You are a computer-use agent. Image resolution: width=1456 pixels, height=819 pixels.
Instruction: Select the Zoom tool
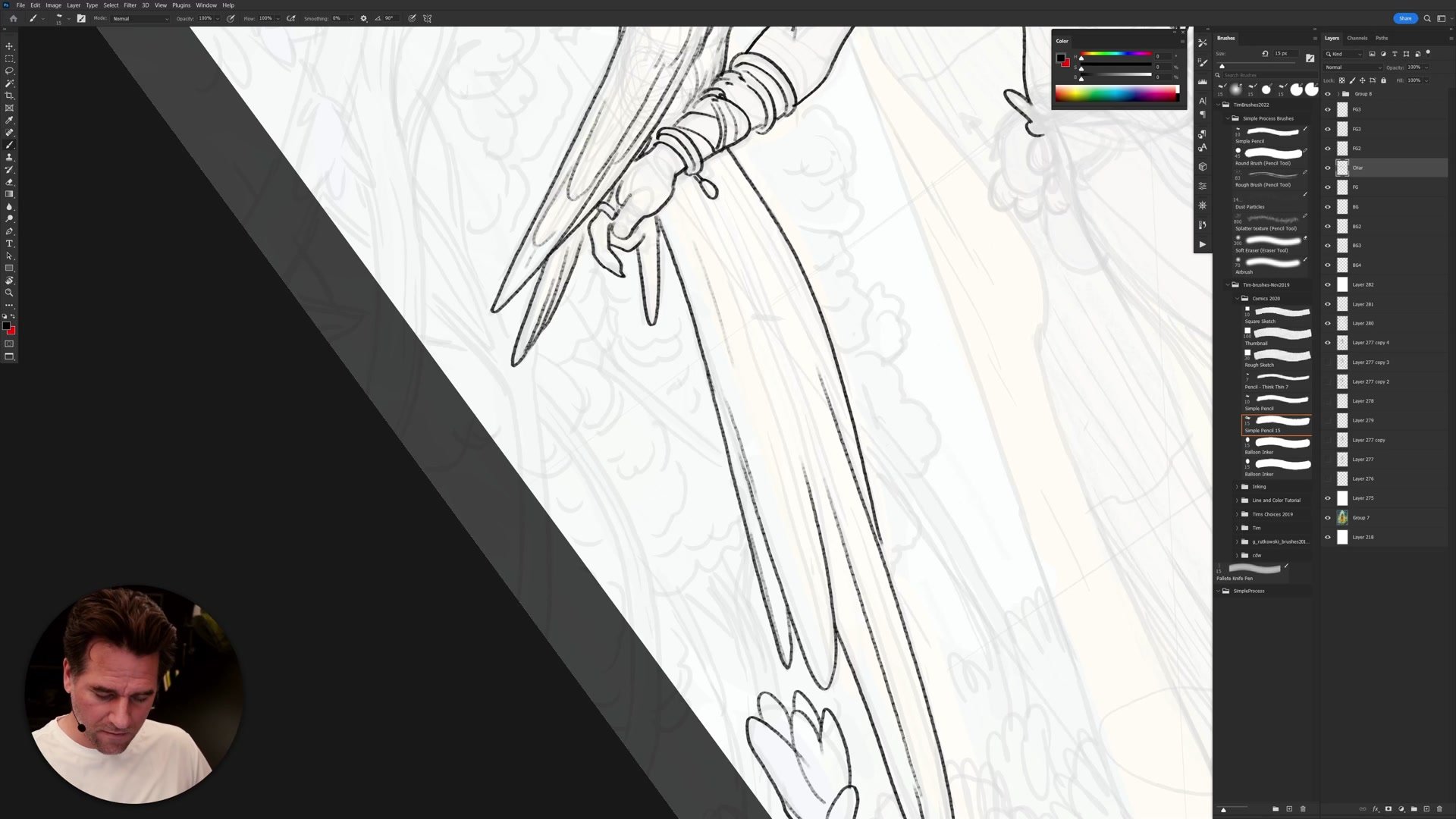click(x=9, y=293)
